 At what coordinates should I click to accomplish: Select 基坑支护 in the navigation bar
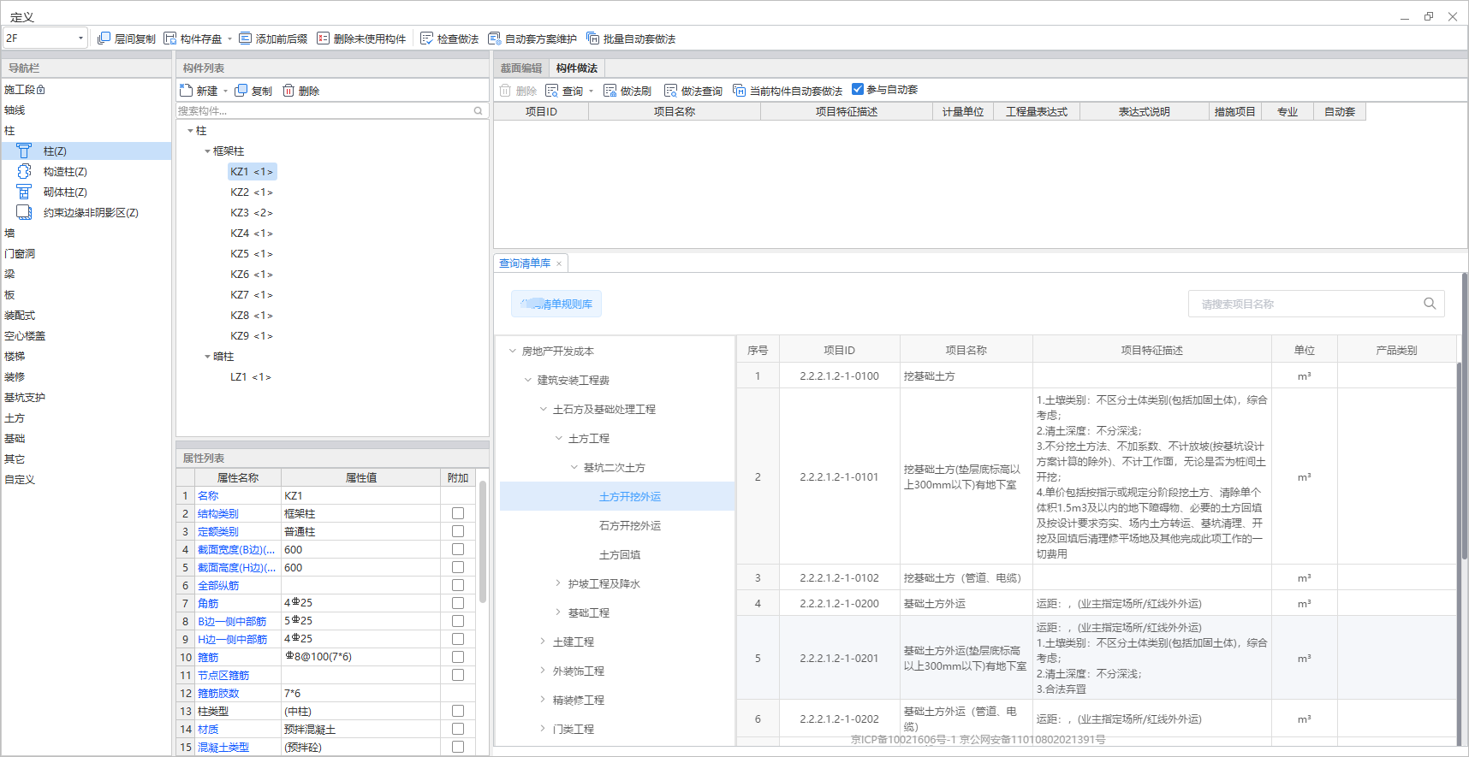pyautogui.click(x=25, y=397)
